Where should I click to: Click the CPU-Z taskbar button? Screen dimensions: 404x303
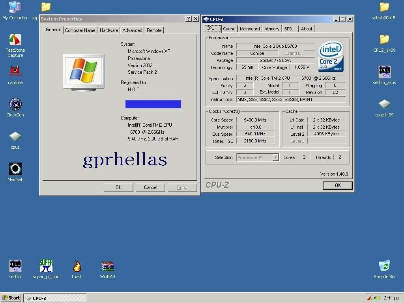coord(55,298)
